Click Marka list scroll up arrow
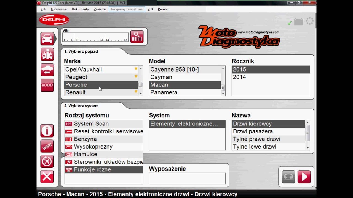The height and width of the screenshot is (198, 353). [141, 68]
